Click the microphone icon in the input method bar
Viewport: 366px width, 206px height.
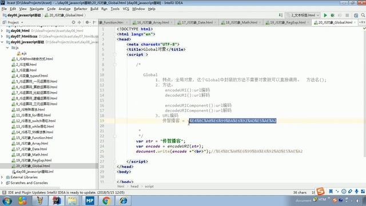(x=356, y=191)
